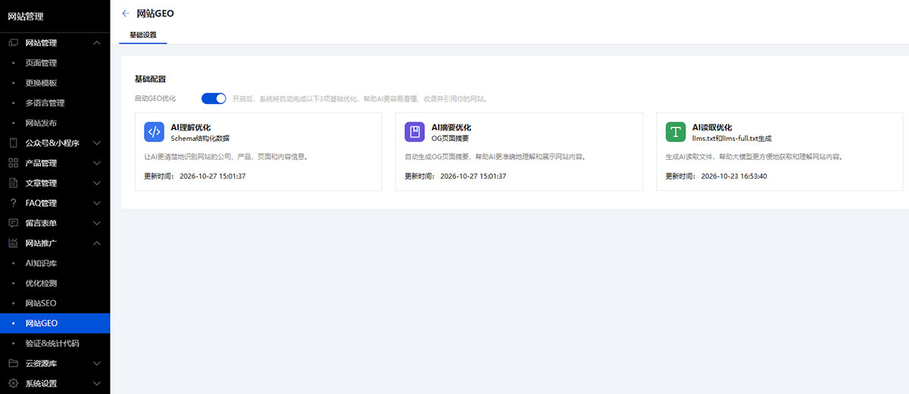Click the OG页面摘要 subtitle
The height and width of the screenshot is (394, 909).
click(451, 139)
